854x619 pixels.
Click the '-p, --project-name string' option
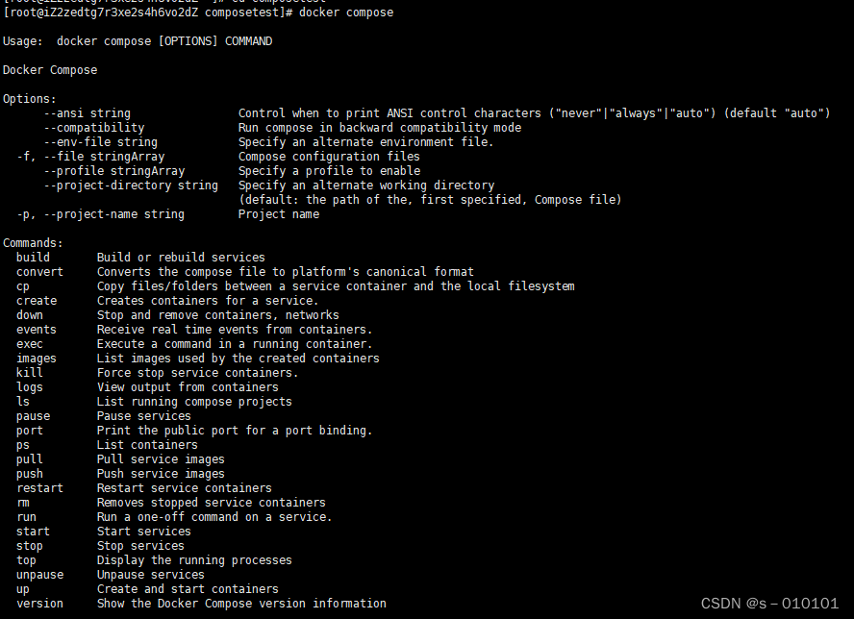(100, 214)
